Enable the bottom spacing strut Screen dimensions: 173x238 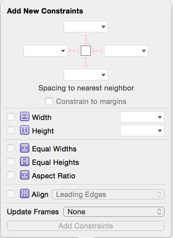point(86,62)
